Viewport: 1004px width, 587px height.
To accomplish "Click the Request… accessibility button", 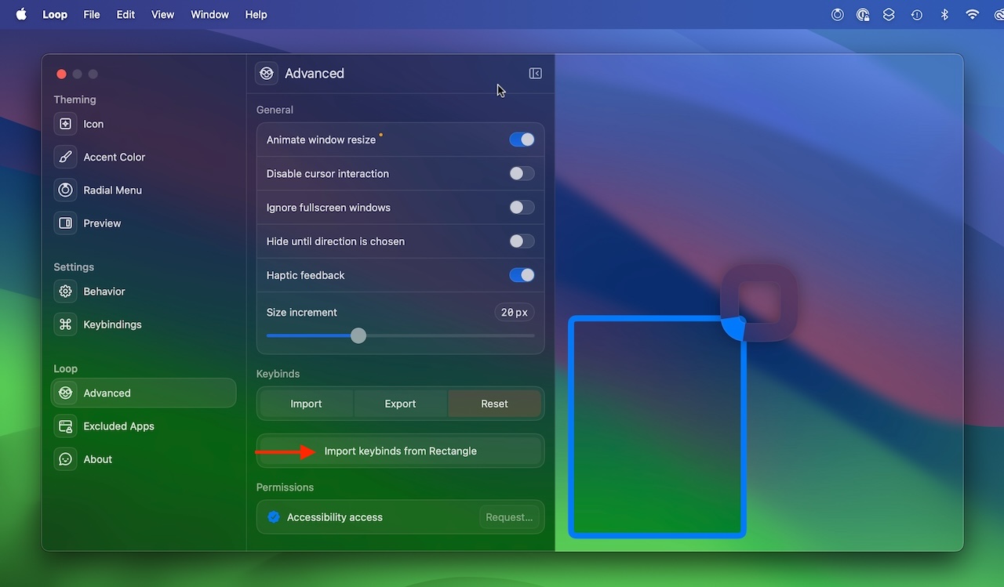I will tap(509, 517).
